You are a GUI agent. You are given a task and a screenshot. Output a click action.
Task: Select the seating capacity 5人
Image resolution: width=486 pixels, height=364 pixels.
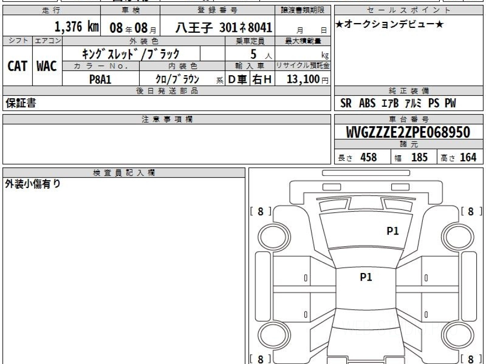[x=260, y=54]
